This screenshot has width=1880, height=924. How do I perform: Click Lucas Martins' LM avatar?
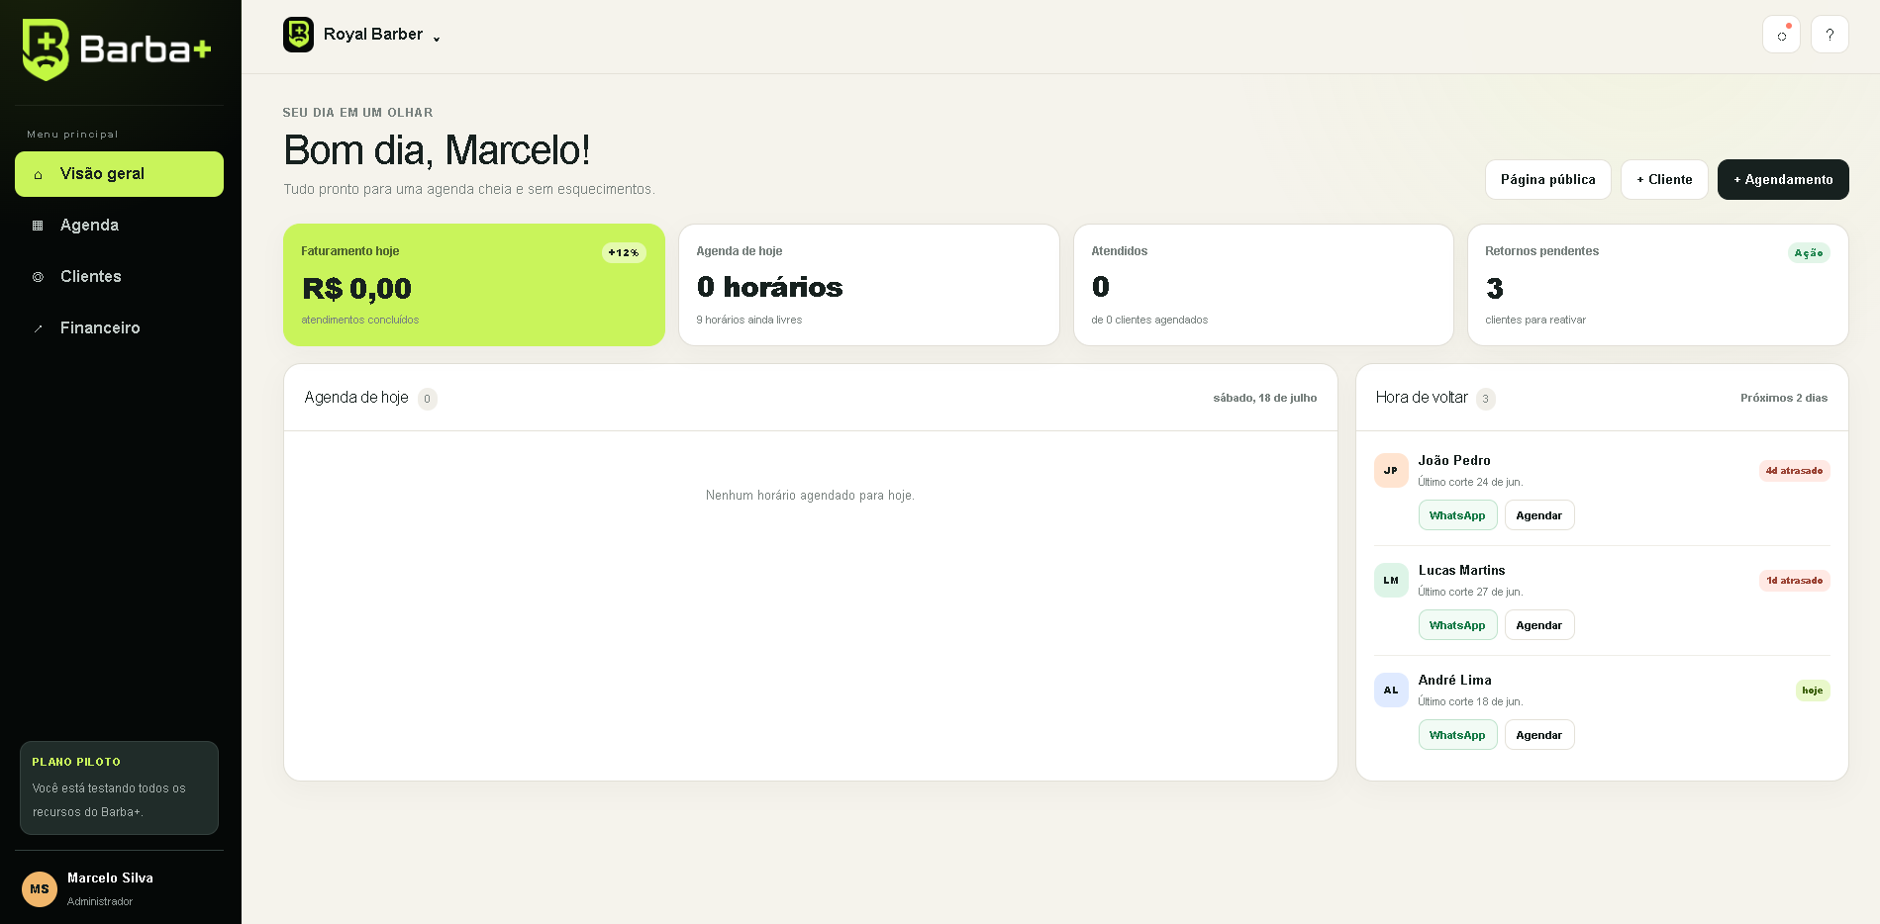[x=1391, y=581]
